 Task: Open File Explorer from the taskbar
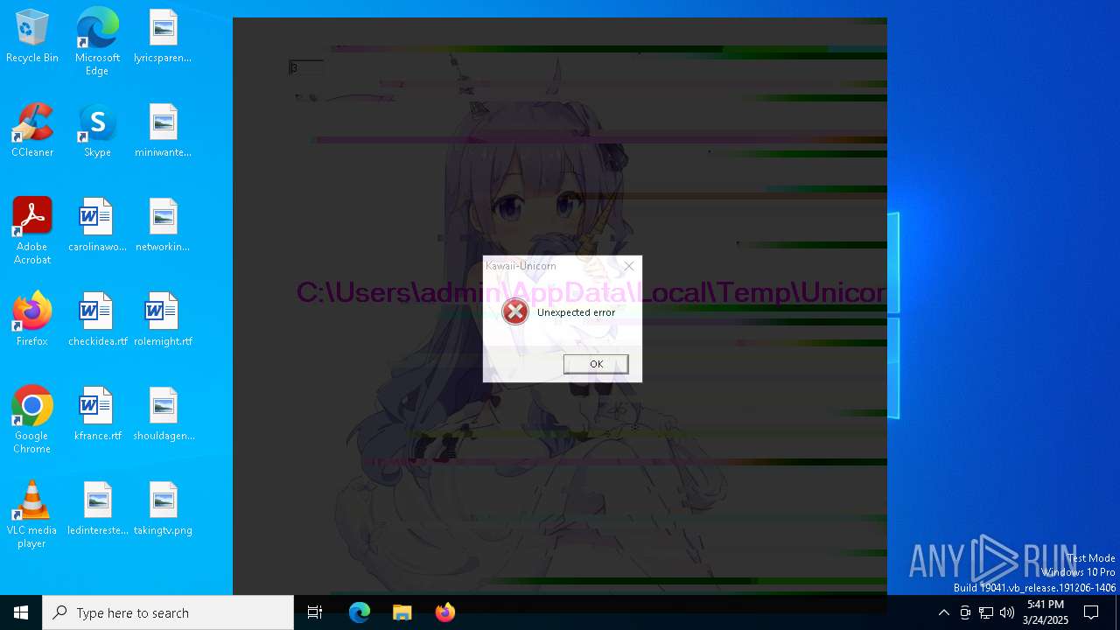click(402, 612)
